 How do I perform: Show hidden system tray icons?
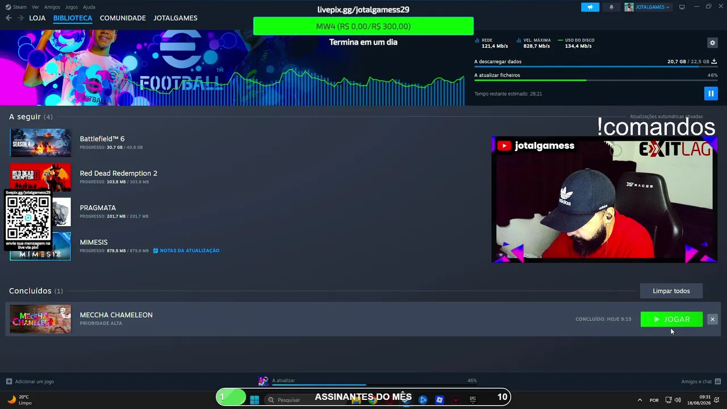tap(640, 400)
